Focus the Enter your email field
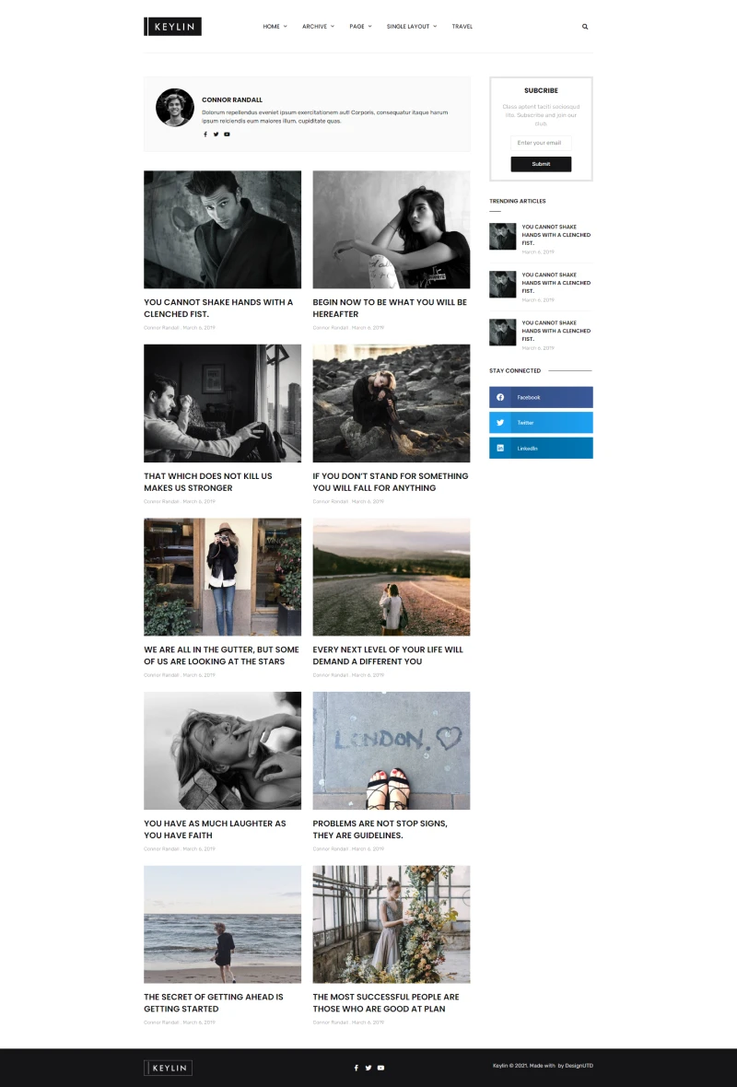Image resolution: width=737 pixels, height=1087 pixels. [x=541, y=143]
